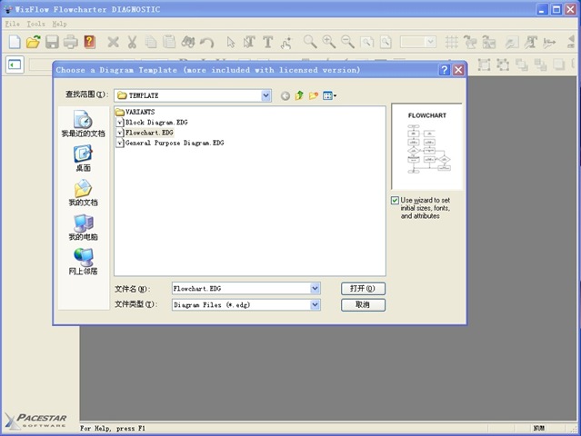Create a new folder in dialog
Viewport: 581px width, 436px height.
click(x=314, y=96)
